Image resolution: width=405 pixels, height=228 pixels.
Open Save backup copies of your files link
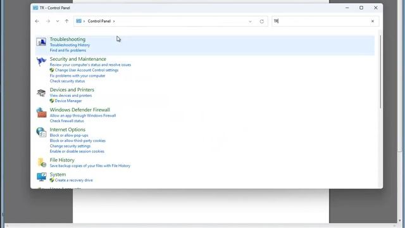[x=90, y=166]
